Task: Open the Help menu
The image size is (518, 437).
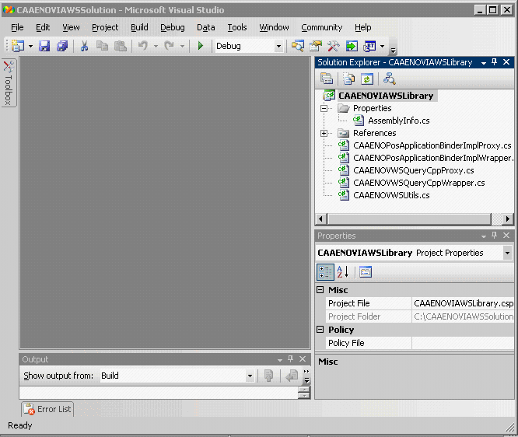Action: tap(363, 27)
